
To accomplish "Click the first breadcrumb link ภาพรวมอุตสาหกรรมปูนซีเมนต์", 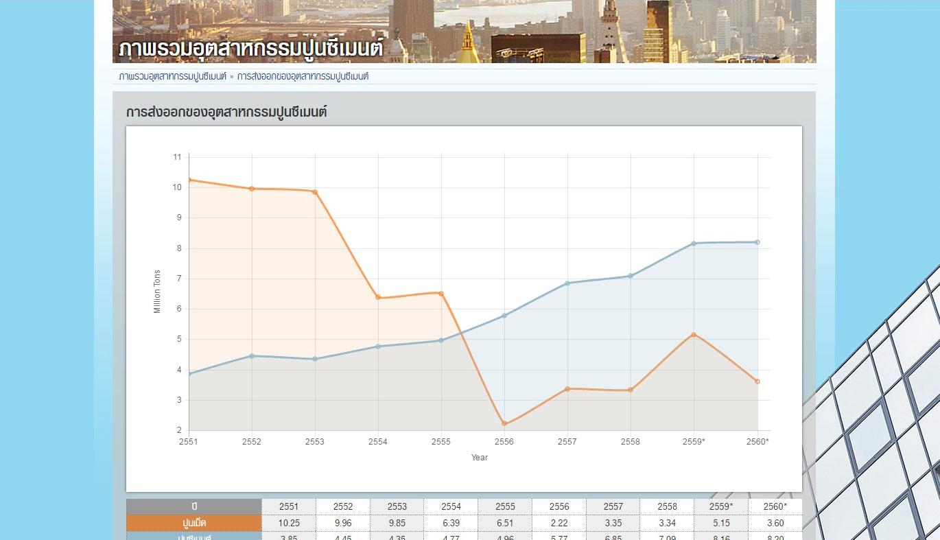I will (x=172, y=76).
